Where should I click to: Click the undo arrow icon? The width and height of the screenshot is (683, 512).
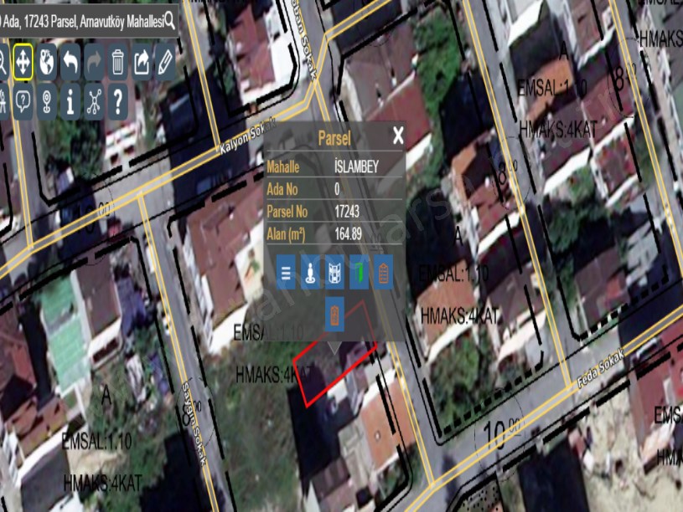pos(70,63)
